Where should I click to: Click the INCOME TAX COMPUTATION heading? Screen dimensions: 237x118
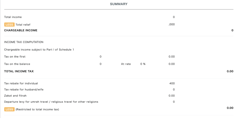point(24,42)
